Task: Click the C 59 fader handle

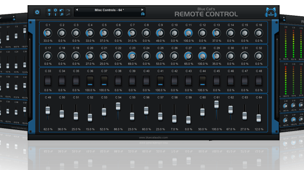Action: 188,120
